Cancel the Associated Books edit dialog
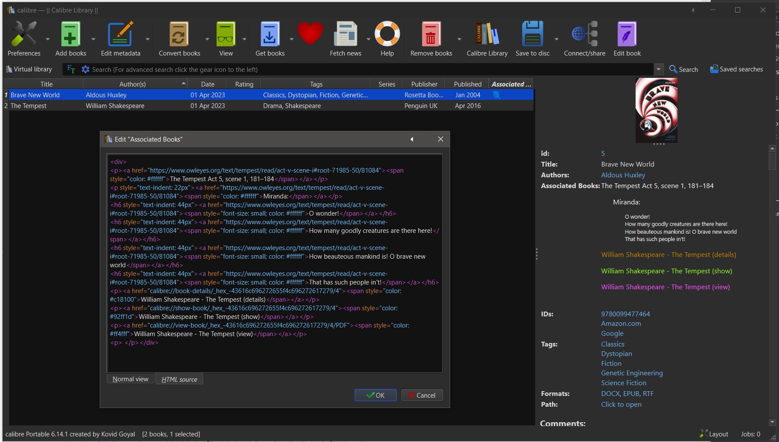The width and height of the screenshot is (779, 442). (422, 395)
